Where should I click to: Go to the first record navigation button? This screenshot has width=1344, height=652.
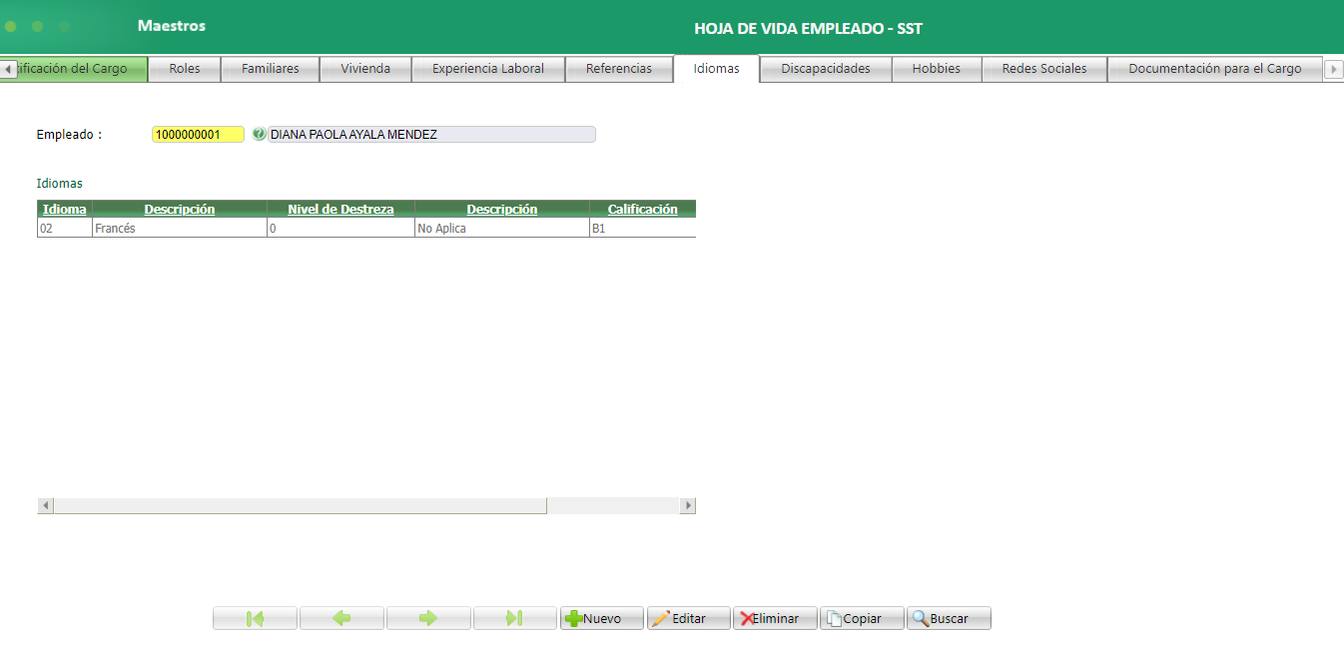click(255, 618)
